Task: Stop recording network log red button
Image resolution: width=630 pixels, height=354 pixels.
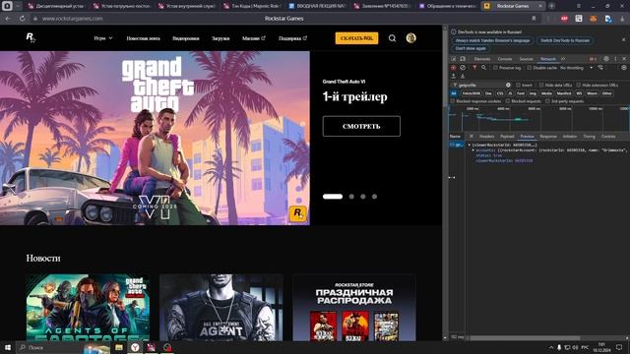Action: pos(454,68)
